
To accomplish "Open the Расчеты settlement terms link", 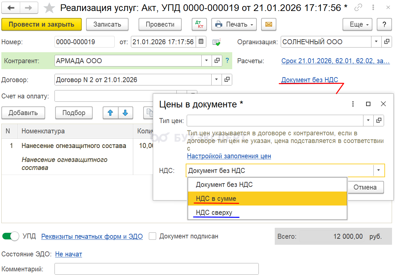I will 335,61.
